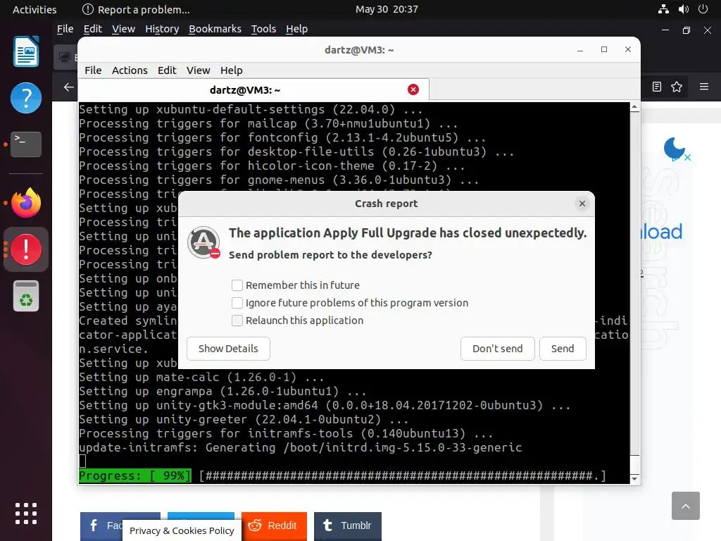Screen dimensions: 721x541
Task: Click terminal line 'update-initramfs: Generating'
Action: point(300,447)
